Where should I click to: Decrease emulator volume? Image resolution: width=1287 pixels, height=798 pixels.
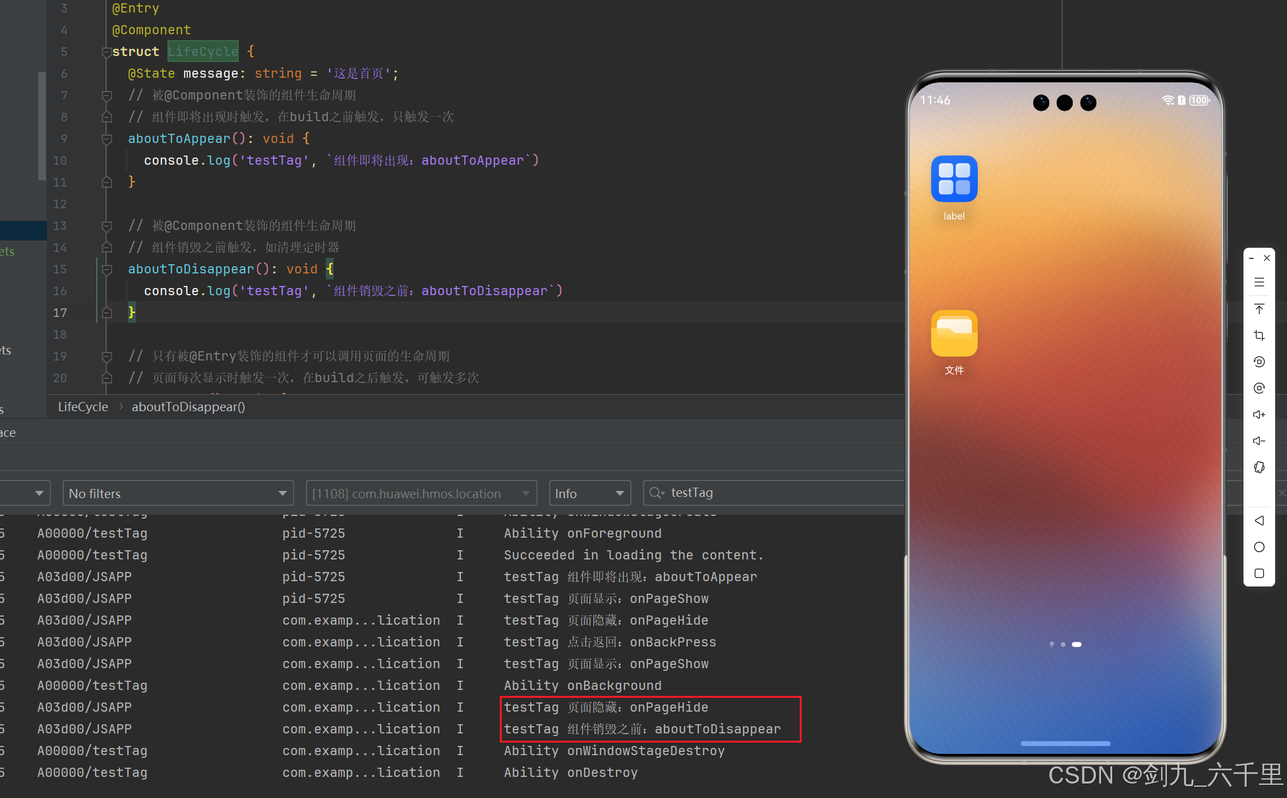point(1259,441)
